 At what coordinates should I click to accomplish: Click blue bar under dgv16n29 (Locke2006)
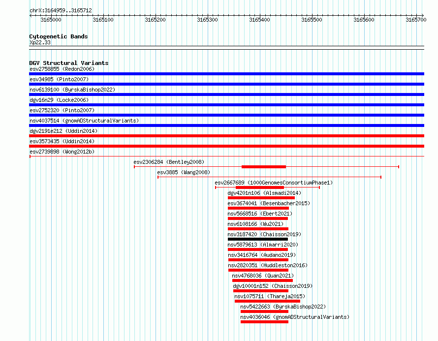[x=226, y=105]
